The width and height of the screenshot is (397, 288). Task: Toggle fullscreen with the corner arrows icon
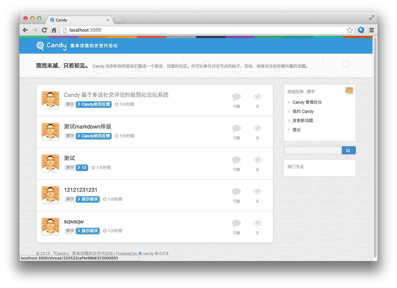[x=372, y=18]
